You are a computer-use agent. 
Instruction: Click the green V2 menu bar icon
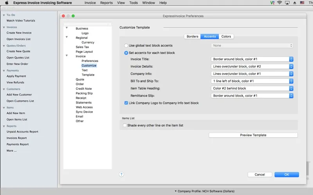click(272, 3)
